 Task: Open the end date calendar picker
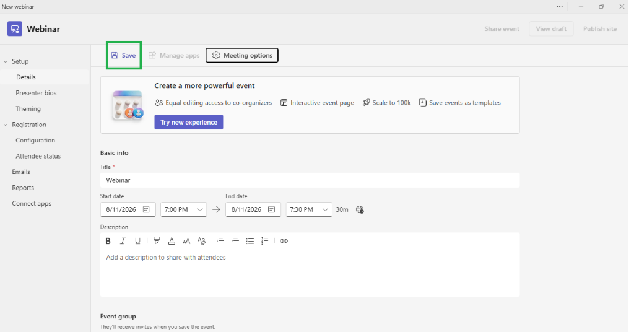[272, 209]
